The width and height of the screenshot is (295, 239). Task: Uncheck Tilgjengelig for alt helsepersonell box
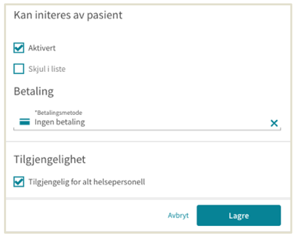19,182
